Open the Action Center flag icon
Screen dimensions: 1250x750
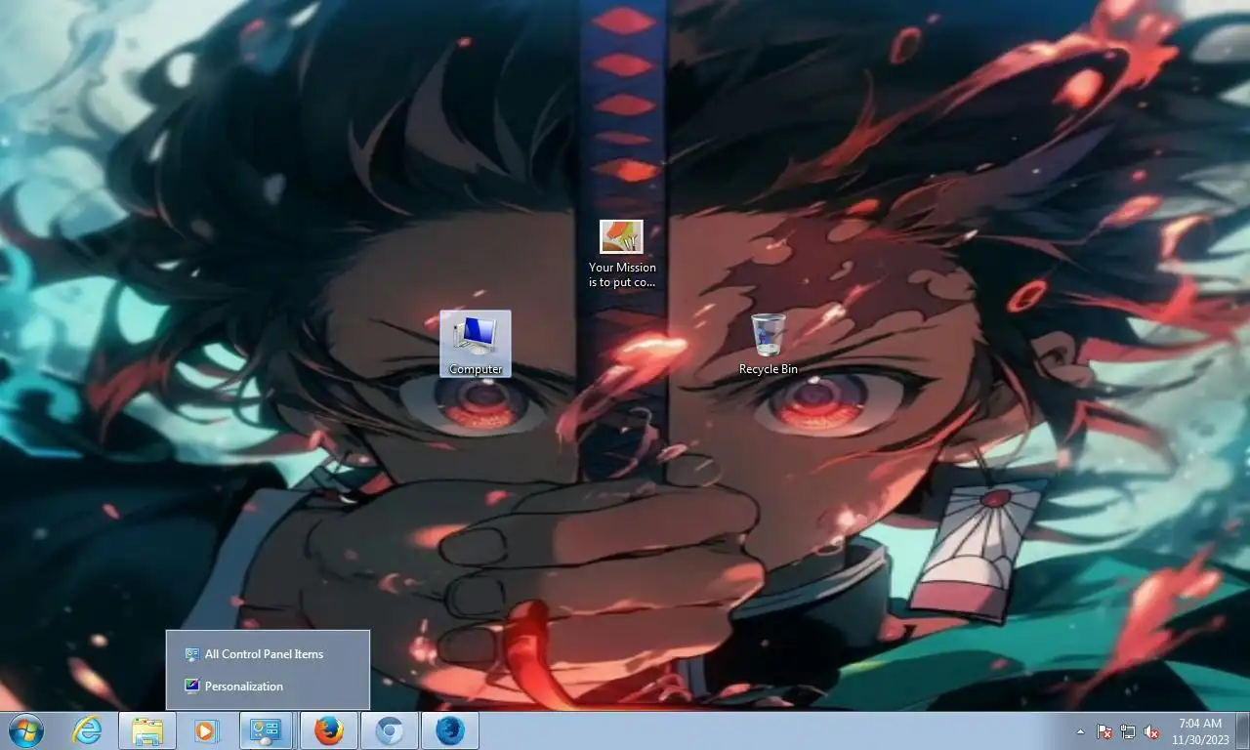tap(1104, 731)
